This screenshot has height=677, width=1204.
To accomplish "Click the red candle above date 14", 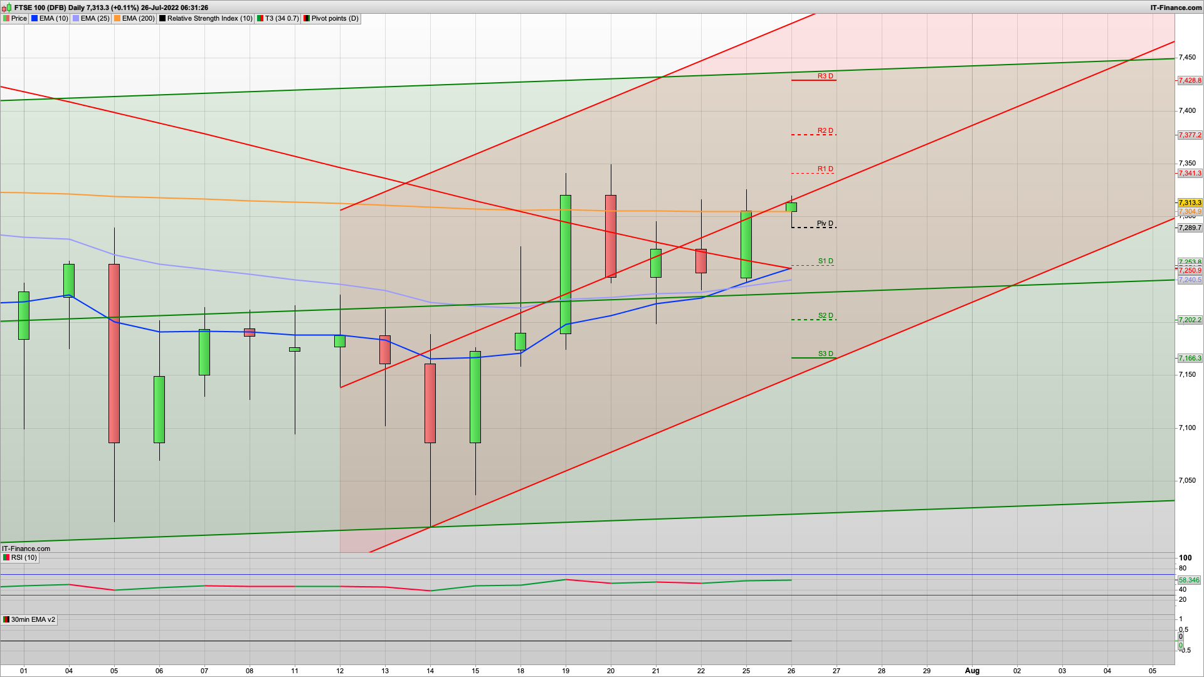I will [430, 403].
